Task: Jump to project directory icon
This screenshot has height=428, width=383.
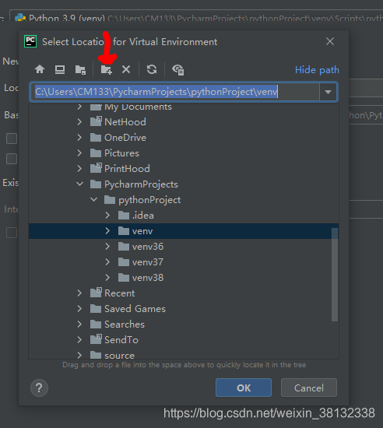Action: coord(80,69)
